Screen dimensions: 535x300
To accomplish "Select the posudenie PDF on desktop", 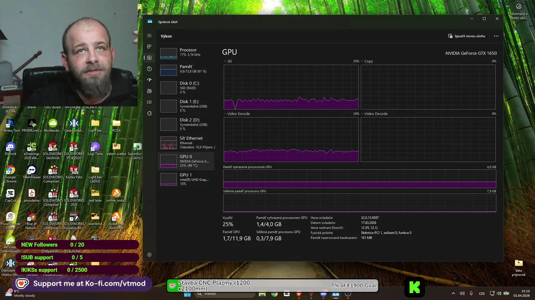I will [x=32, y=196].
